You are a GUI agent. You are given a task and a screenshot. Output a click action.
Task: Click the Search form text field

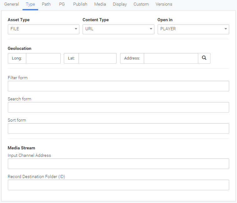(119, 107)
